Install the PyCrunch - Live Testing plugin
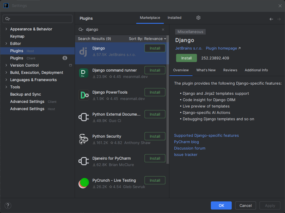285x213 pixels. [x=155, y=180]
